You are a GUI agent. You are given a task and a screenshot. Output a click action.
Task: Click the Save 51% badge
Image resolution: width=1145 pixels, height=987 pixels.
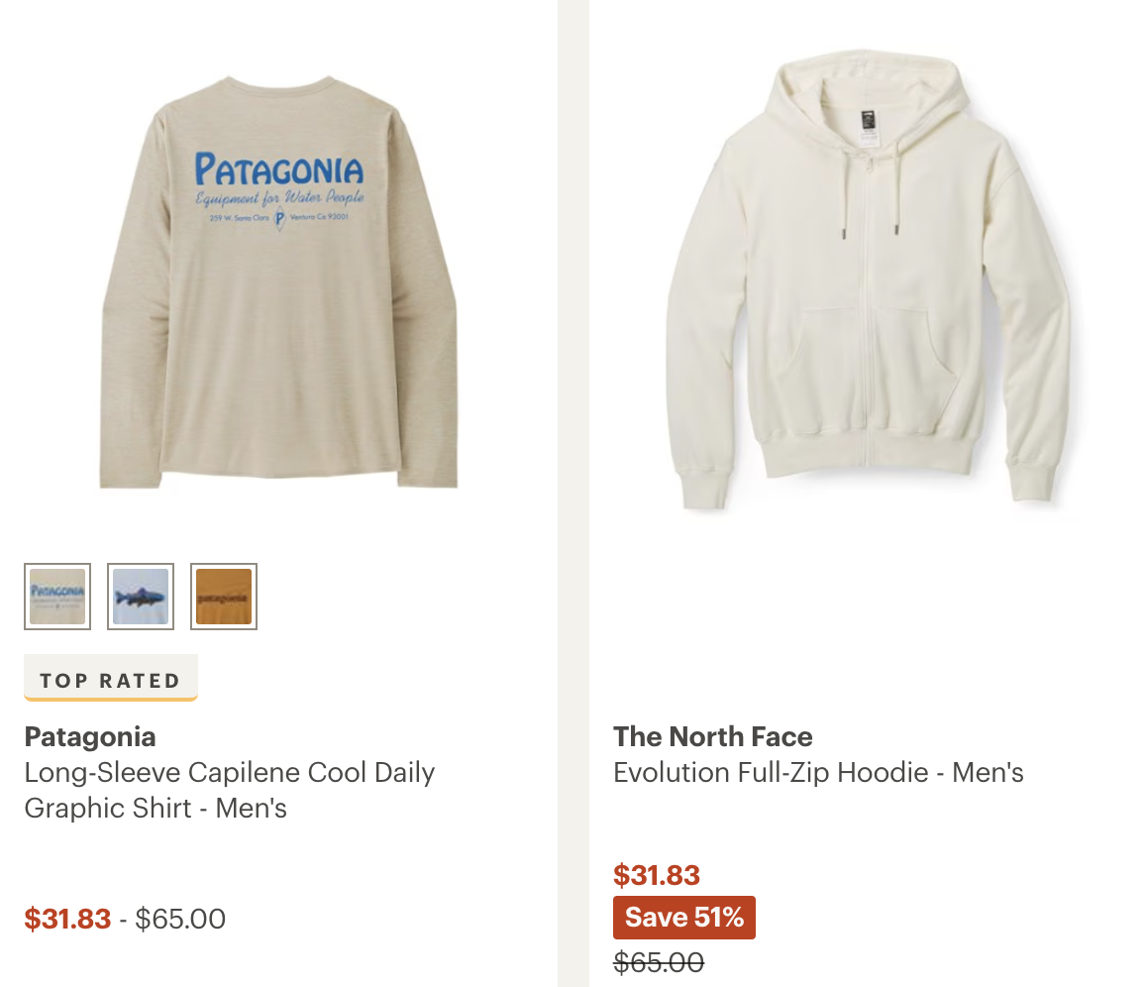click(684, 917)
